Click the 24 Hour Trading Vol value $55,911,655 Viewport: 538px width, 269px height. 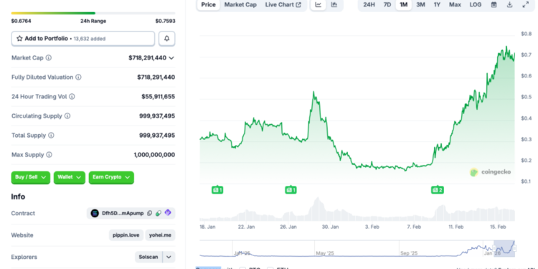click(159, 97)
